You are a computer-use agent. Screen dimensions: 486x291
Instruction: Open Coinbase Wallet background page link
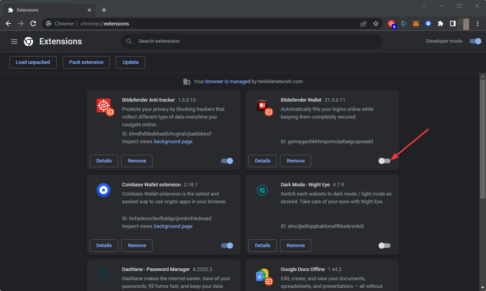tap(173, 226)
